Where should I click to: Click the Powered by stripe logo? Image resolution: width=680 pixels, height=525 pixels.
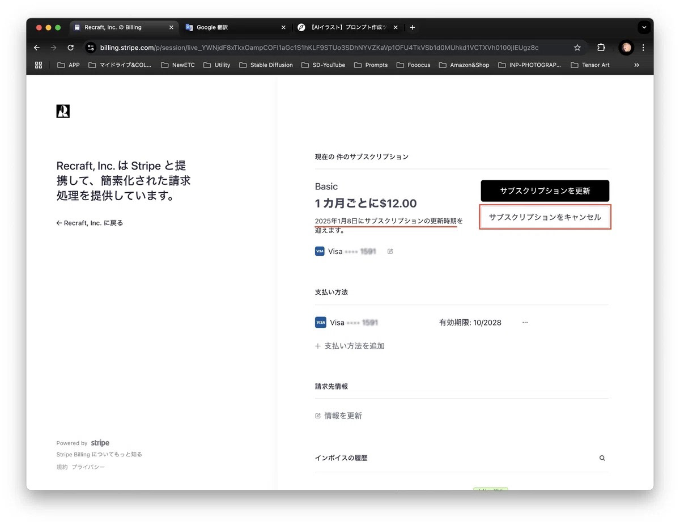[100, 443]
